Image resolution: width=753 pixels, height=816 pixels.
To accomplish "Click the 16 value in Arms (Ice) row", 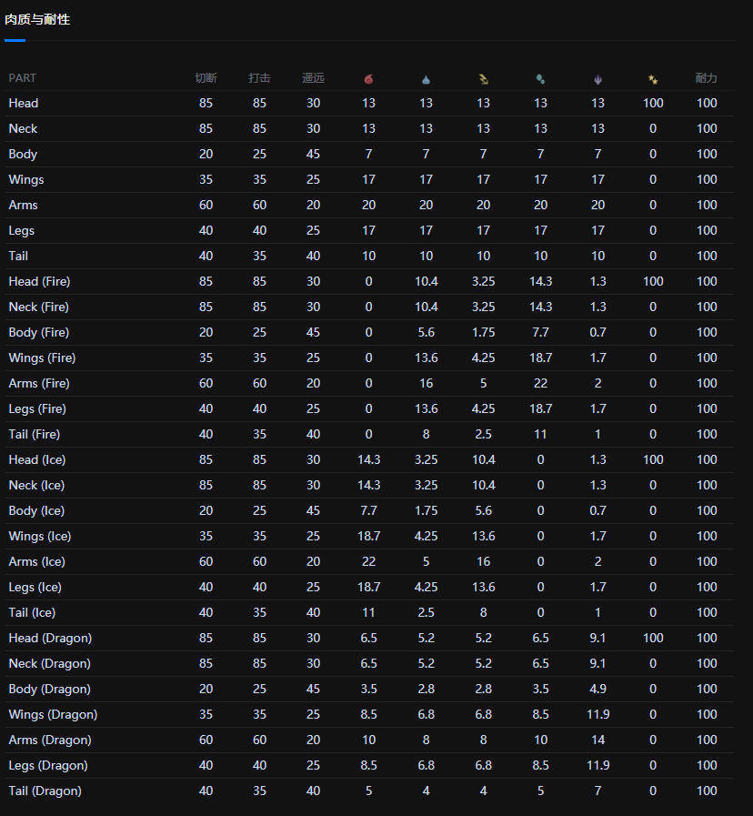I will 484,562.
